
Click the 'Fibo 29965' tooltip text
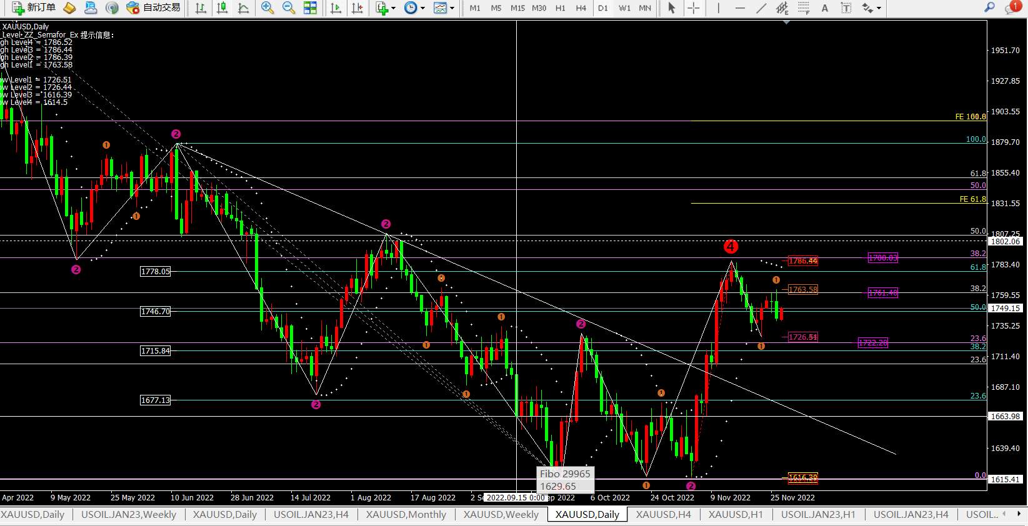(565, 474)
